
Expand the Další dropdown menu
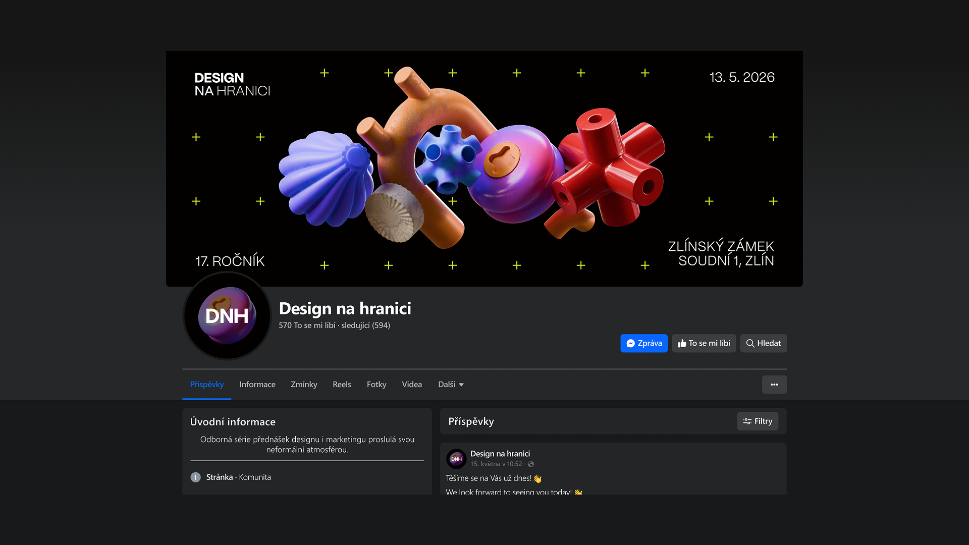[451, 385]
